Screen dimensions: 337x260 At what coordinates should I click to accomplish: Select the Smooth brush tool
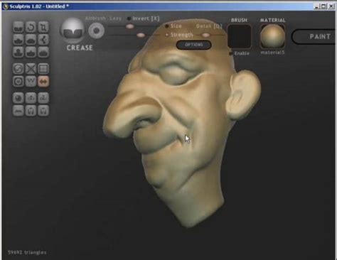(x=43, y=52)
